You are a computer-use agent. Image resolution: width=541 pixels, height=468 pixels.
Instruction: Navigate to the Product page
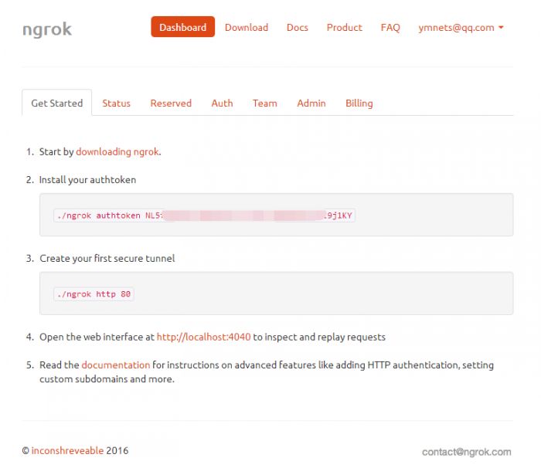pyautogui.click(x=344, y=27)
